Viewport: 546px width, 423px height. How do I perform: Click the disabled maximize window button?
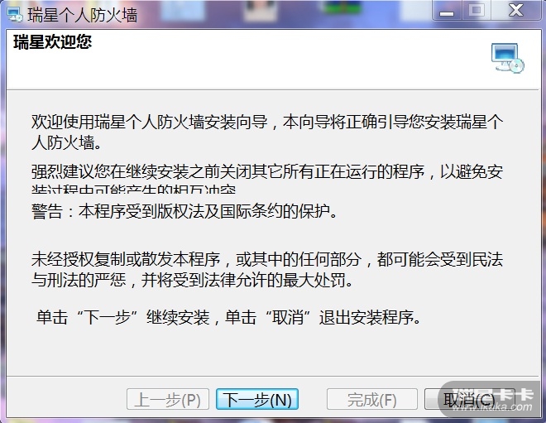click(477, 11)
